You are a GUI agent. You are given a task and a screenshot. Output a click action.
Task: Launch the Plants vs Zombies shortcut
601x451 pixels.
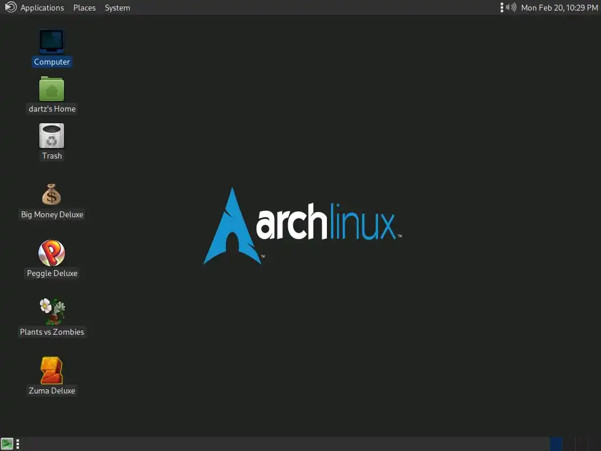[52, 311]
